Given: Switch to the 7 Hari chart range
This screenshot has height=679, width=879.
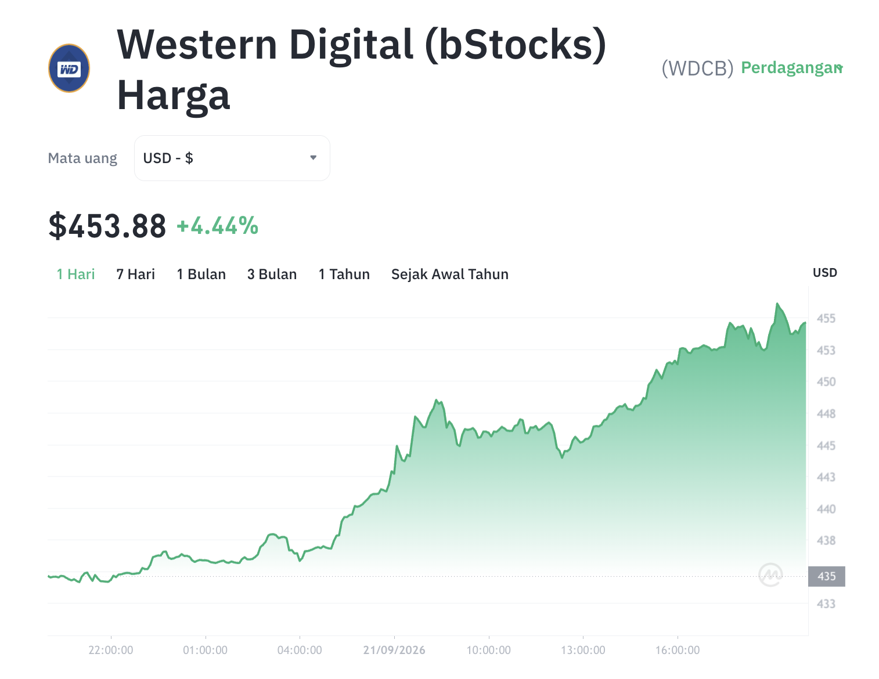Looking at the screenshot, I should [135, 274].
